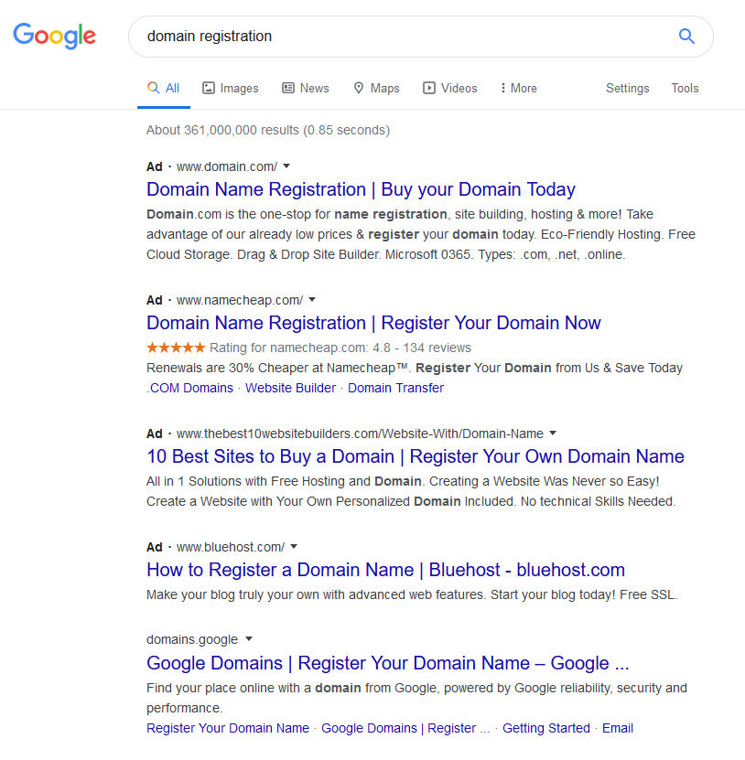Open the Domain Transfer sitelink
Image resolution: width=745 pixels, height=760 pixels.
395,388
